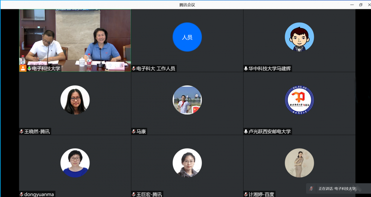Viewport: 371px width, 197px height.
Task: Click the 正在讲话: 电子科技大学 speaking label
Action: [337, 189]
